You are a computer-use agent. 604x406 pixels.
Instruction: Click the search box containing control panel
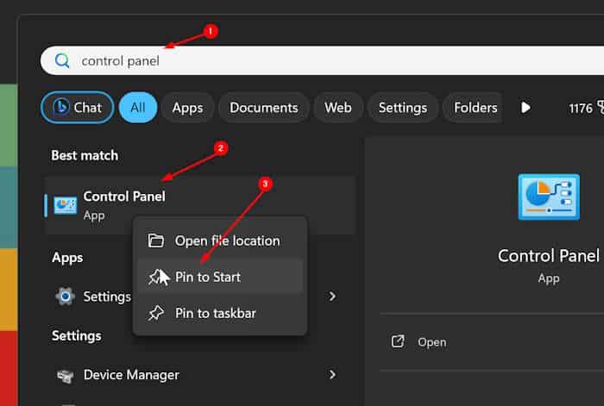pyautogui.click(x=322, y=60)
